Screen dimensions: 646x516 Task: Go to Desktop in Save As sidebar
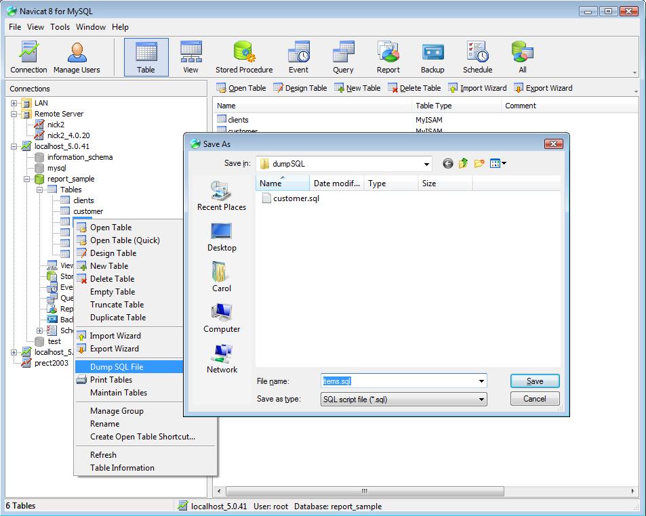(222, 237)
